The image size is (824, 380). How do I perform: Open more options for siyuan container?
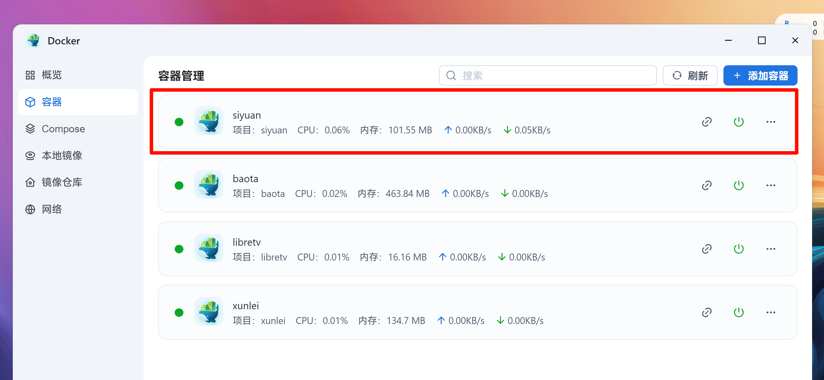coord(771,122)
